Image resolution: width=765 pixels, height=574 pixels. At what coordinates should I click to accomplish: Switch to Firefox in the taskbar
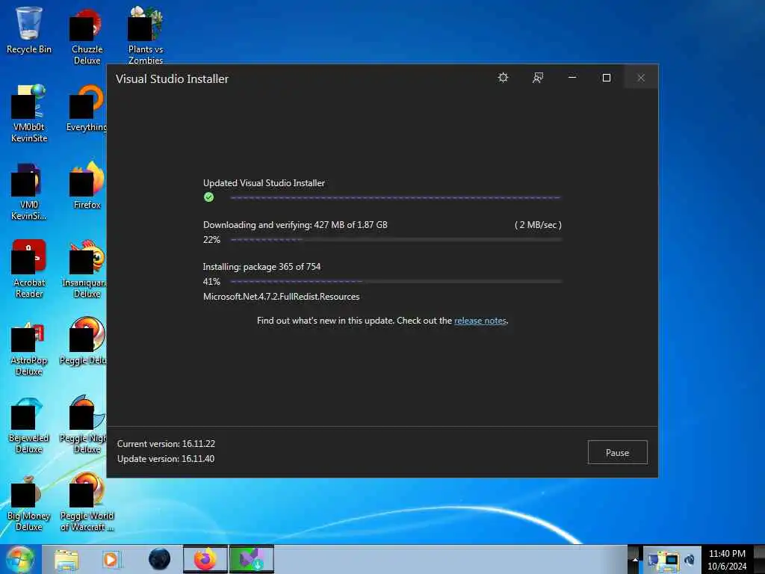coord(205,559)
